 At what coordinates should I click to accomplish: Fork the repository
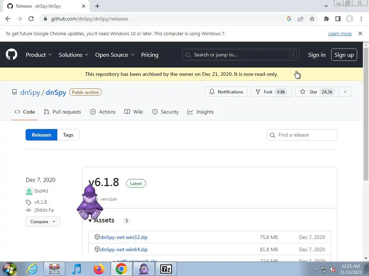[271, 92]
